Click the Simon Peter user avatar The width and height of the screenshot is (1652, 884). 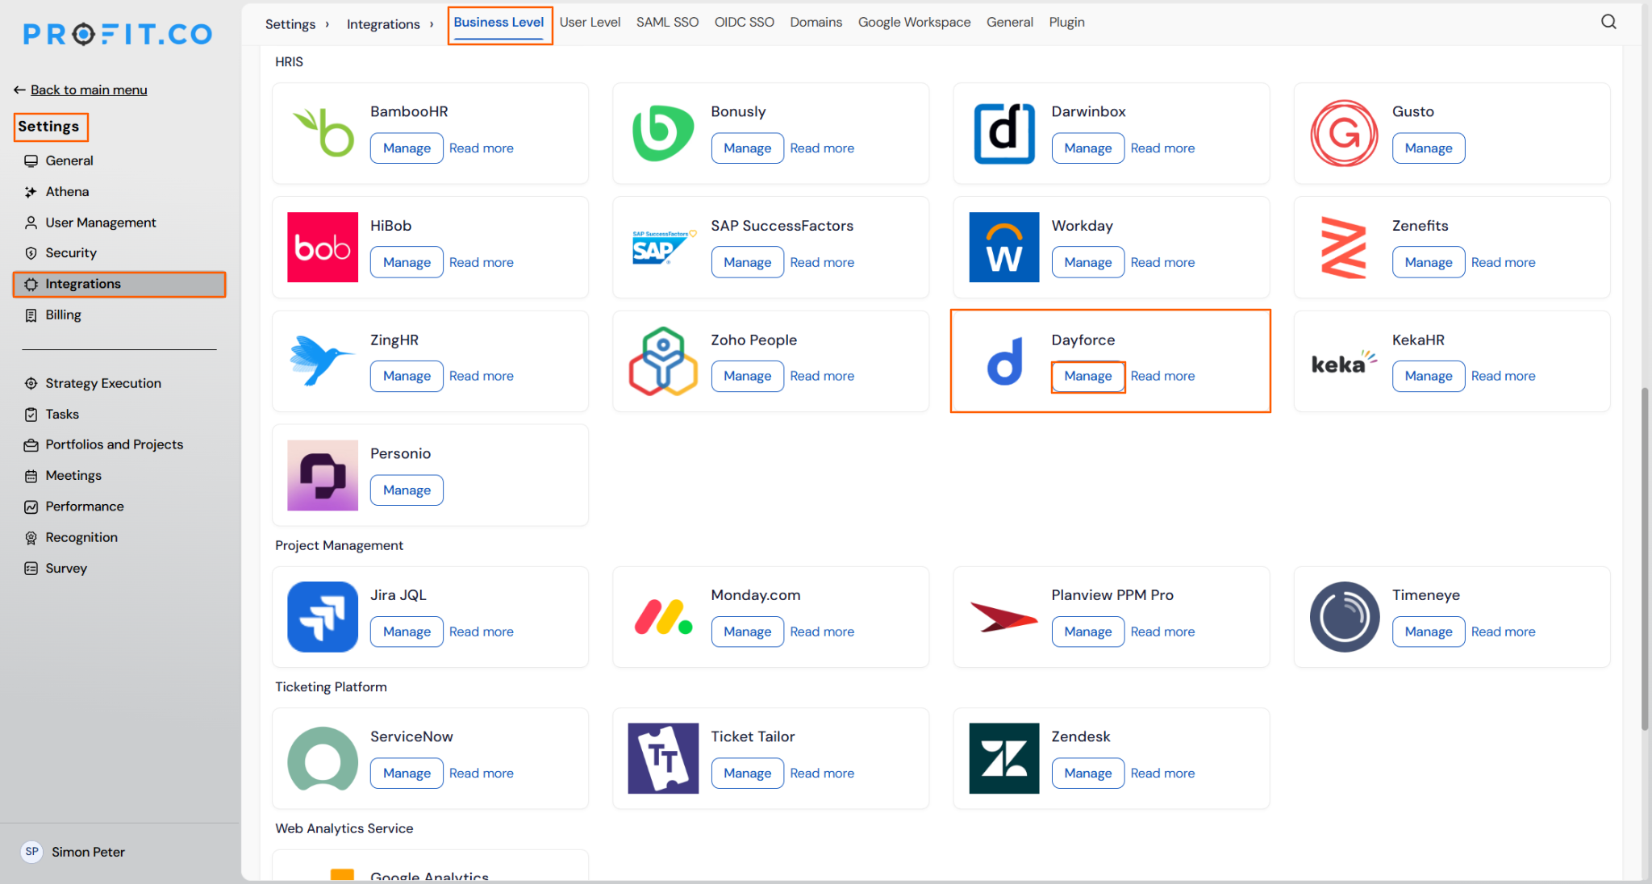[31, 852]
